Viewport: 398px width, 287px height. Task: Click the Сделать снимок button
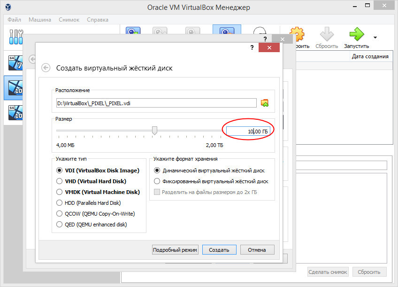point(328,272)
